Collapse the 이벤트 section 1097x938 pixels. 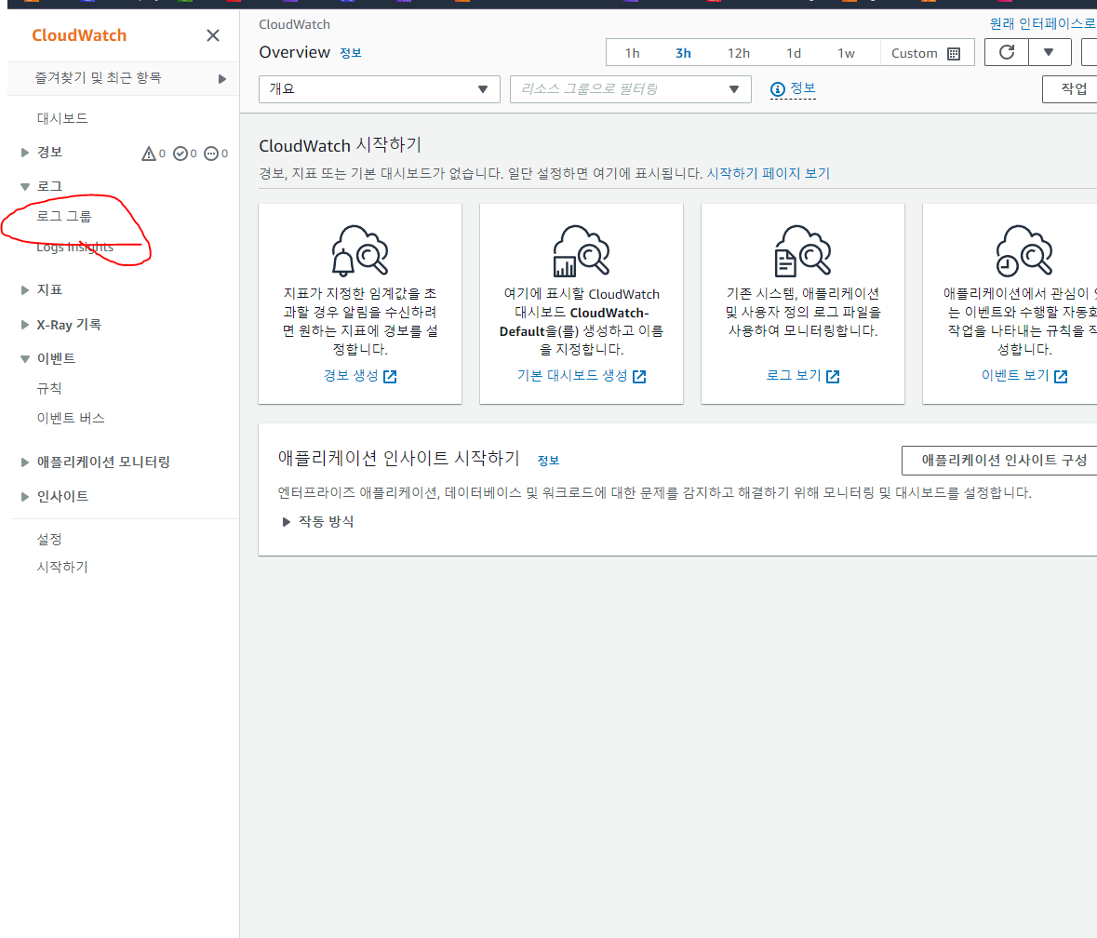(x=25, y=359)
